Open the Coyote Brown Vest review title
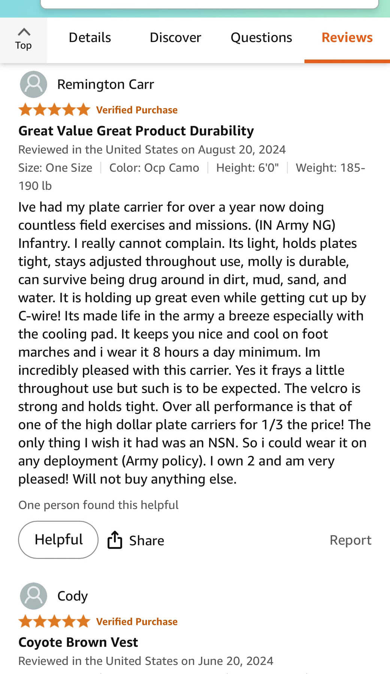 click(78, 642)
